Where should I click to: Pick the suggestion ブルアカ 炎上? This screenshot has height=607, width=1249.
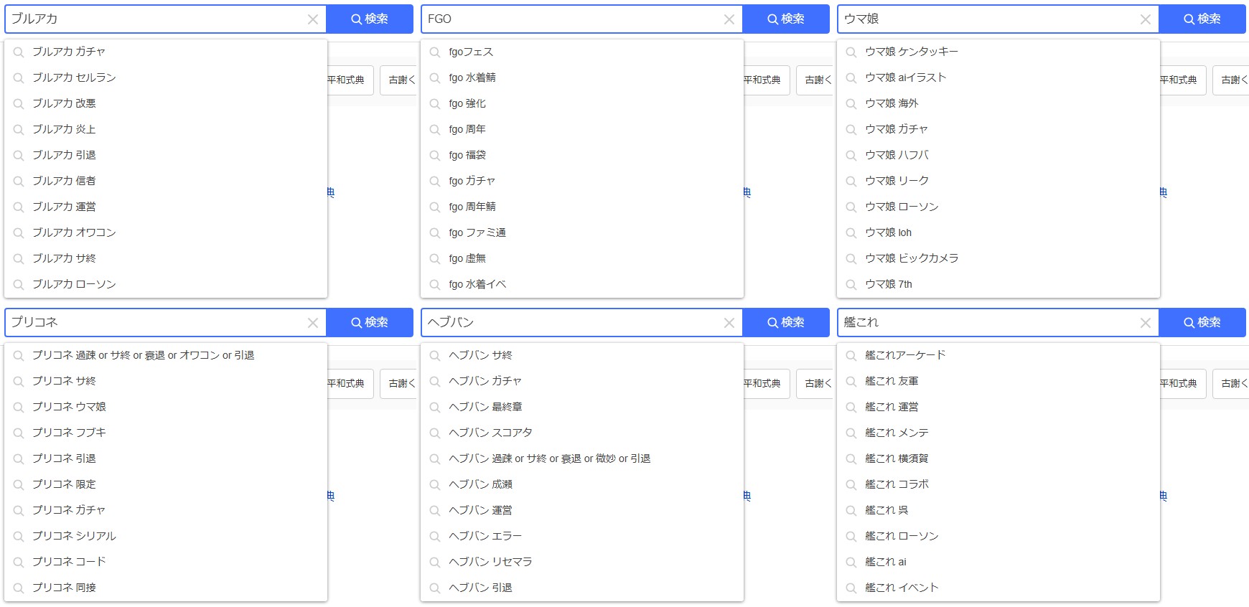[166, 129]
